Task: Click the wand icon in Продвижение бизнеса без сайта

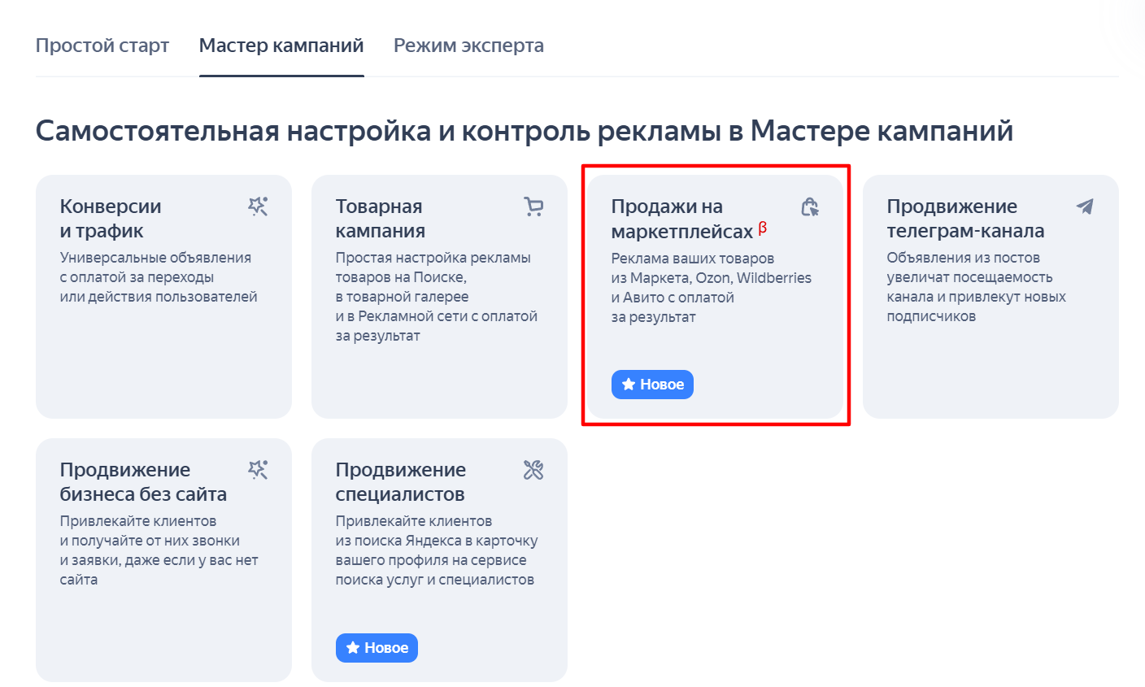Action: pos(258,470)
